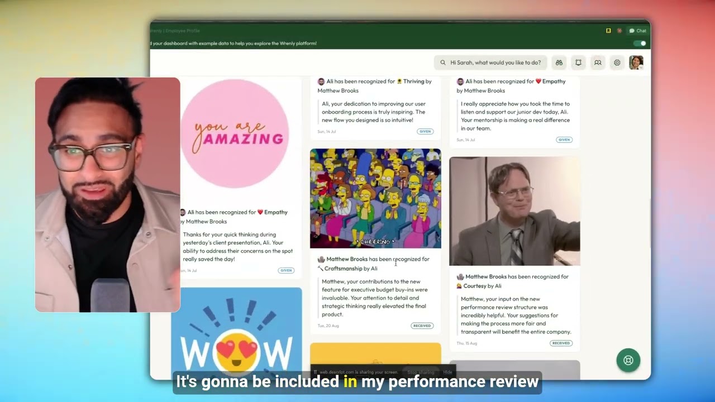Click 'Matthew Brooks' name in Craftsmanship recognition

(x=347, y=259)
